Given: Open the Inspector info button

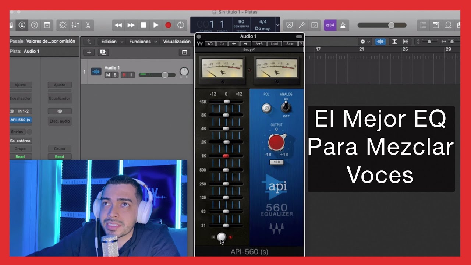Looking at the screenshot, I should (x=22, y=25).
